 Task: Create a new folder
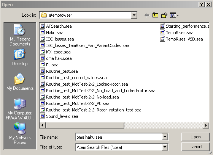[x=164, y=15]
